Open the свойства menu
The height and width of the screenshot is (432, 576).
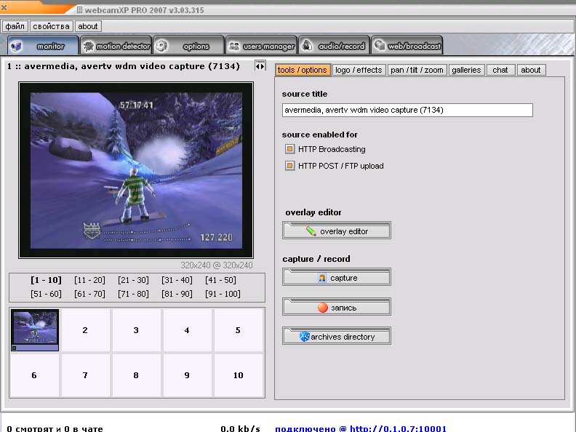(x=51, y=26)
